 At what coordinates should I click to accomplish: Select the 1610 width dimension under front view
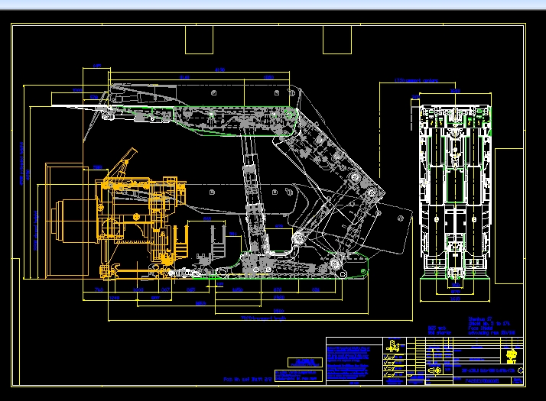point(455,299)
